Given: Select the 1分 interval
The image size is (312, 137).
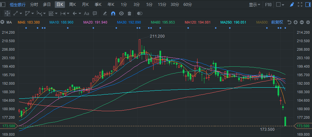Looking at the screenshot, I should click(x=124, y=4).
